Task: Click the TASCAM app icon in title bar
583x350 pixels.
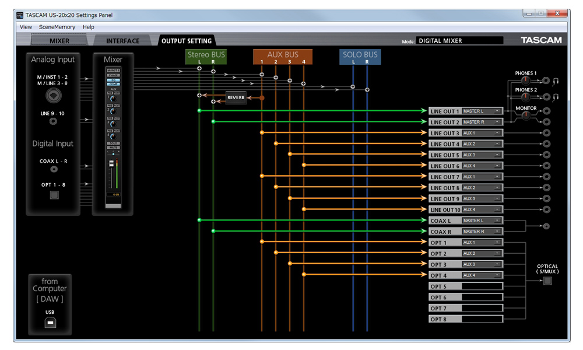Action: [x=20, y=15]
